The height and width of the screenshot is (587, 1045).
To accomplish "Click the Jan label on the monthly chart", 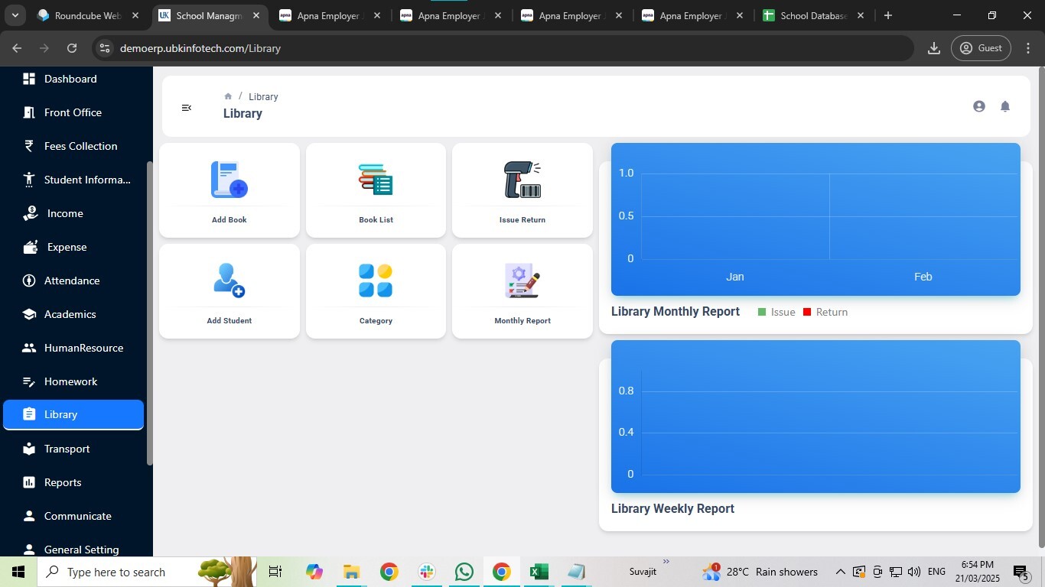I will [734, 277].
